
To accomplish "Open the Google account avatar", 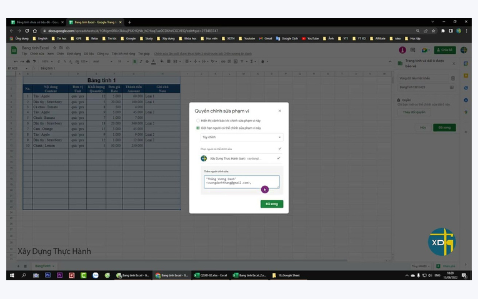I will coord(464,50).
